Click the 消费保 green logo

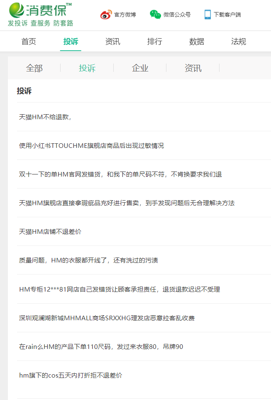[40, 10]
